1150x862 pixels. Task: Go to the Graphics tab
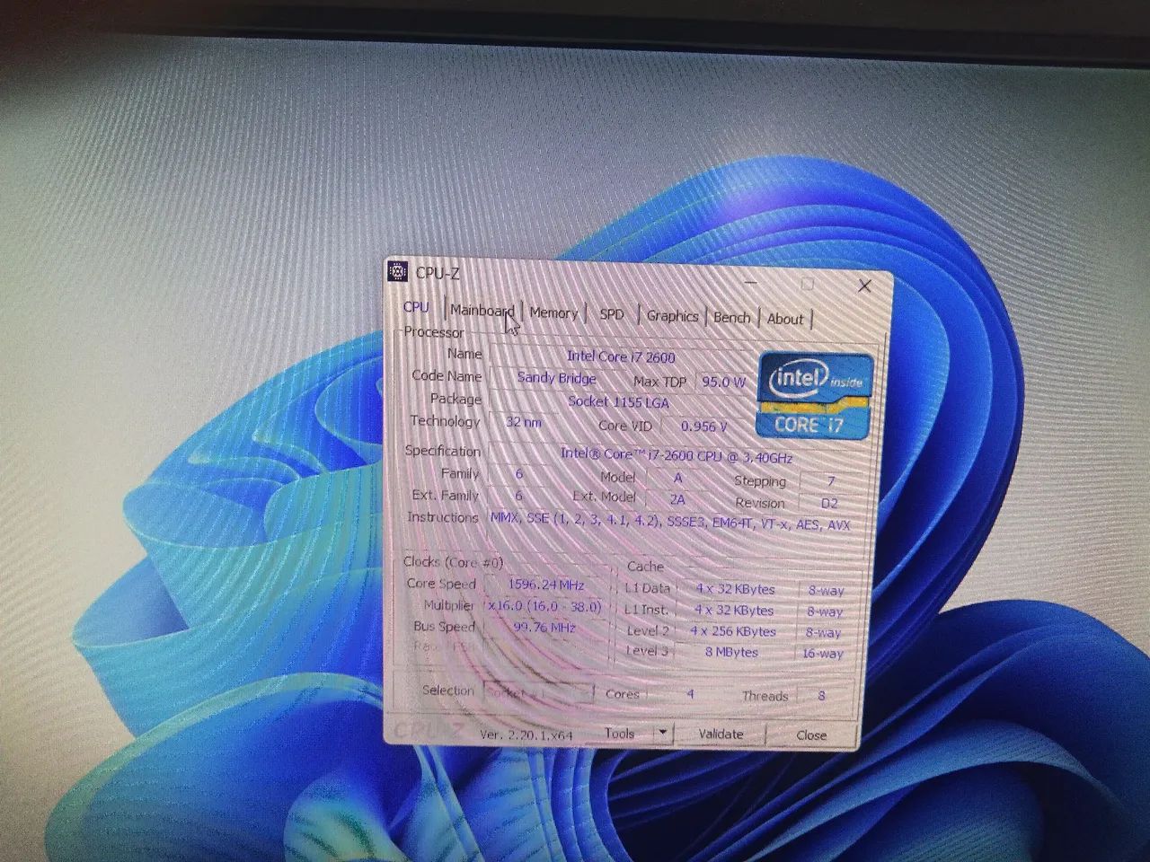pyautogui.click(x=672, y=316)
